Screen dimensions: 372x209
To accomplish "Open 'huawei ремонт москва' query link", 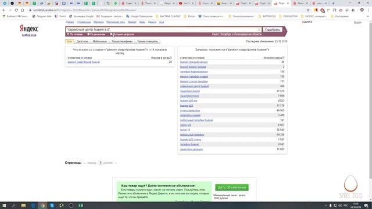I will [193, 67].
